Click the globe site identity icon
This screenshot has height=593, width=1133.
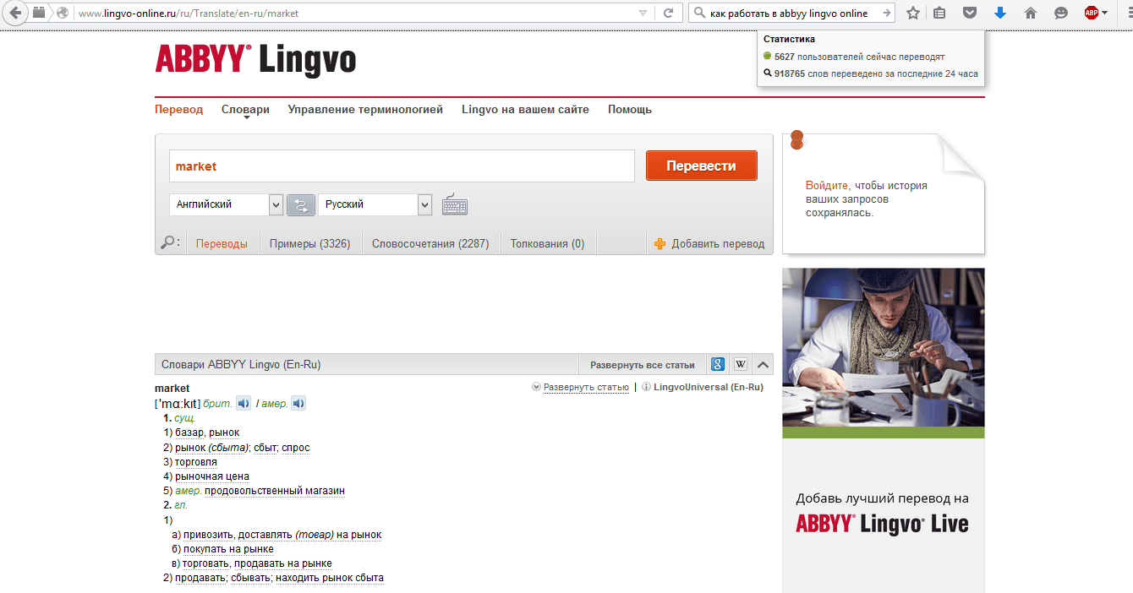62,13
